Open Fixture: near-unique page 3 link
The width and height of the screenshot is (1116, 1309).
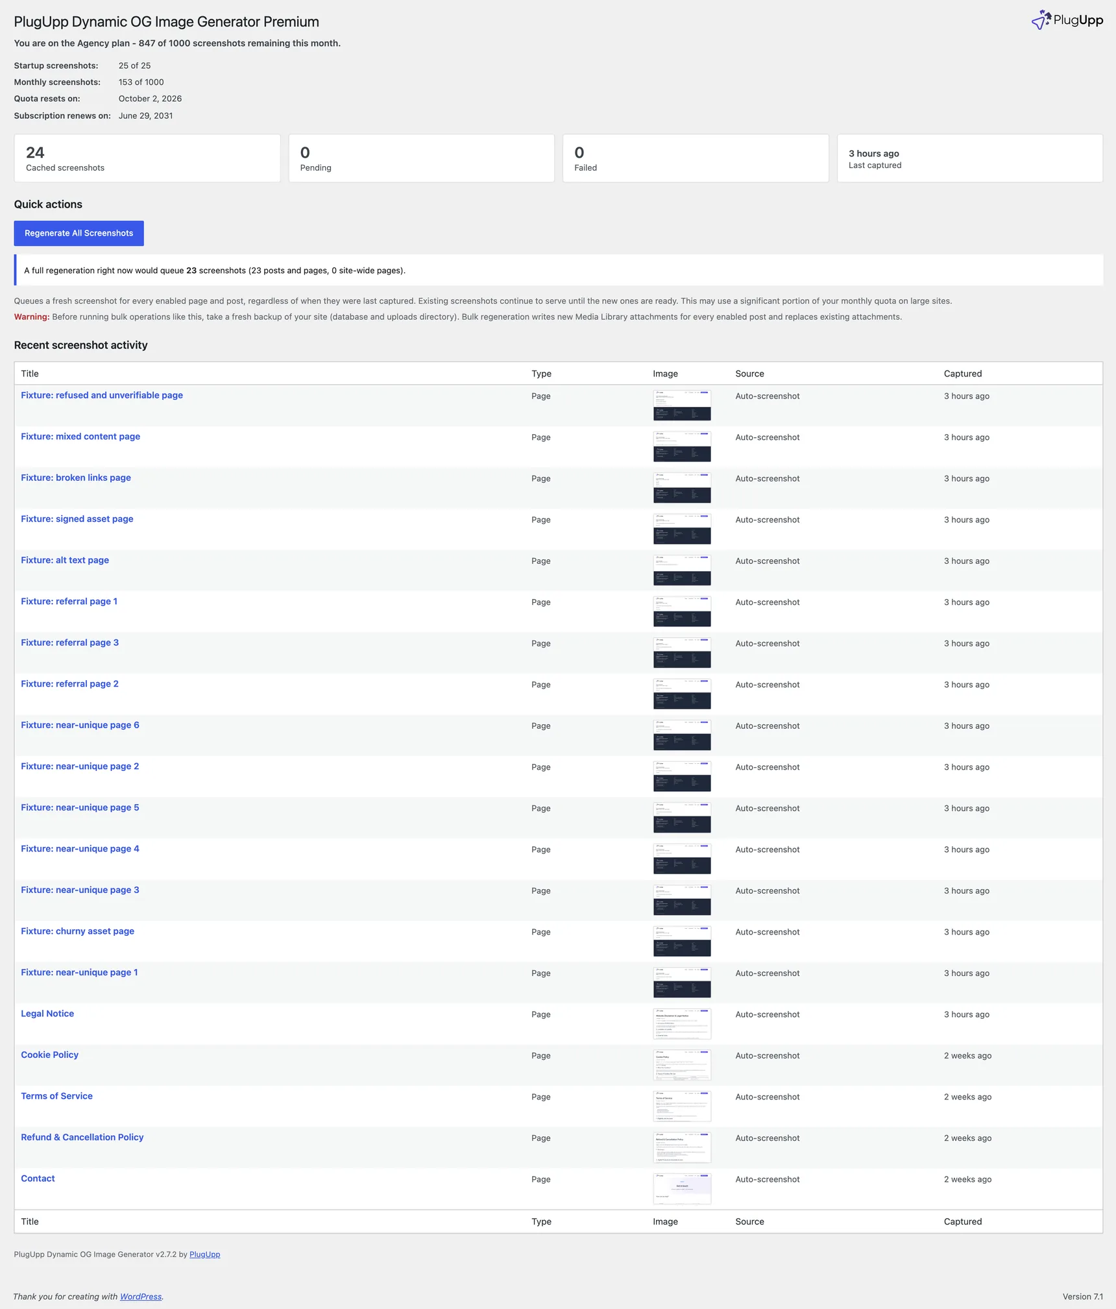click(80, 890)
